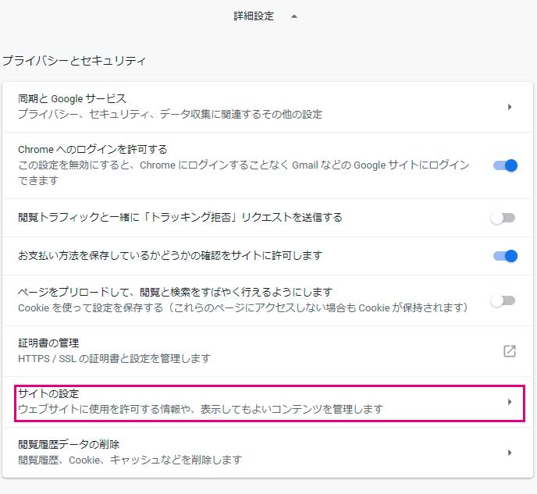Image resolution: width=537 pixels, height=494 pixels.
Task: Click text 閲覧履歴、Cookie、キャッシュなどを削除します
Action: click(130, 460)
